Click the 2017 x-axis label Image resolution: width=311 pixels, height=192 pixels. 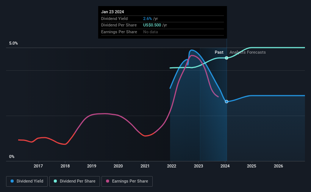point(38,166)
